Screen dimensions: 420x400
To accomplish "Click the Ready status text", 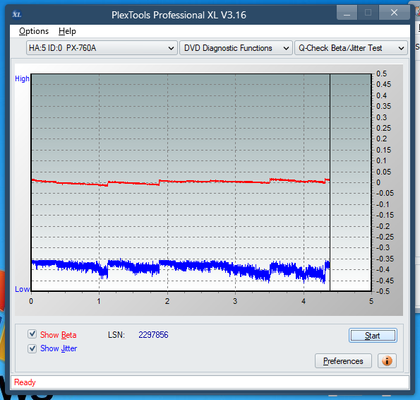I will coord(25,382).
